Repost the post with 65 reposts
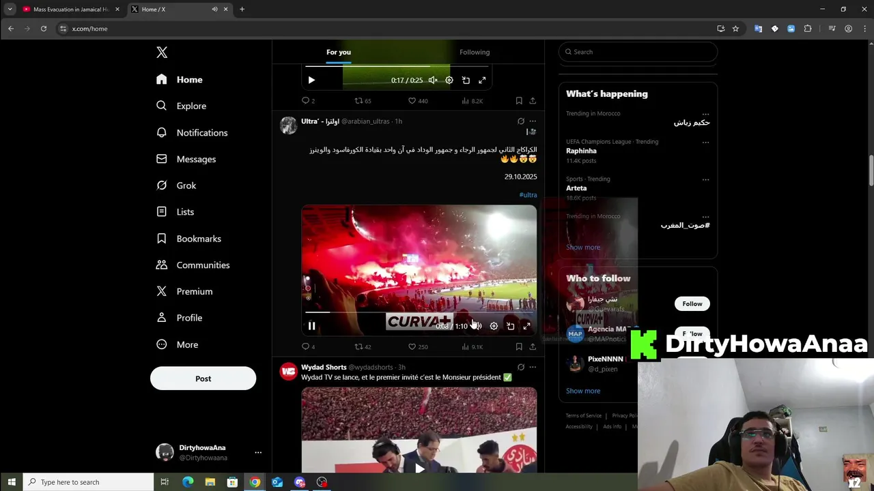This screenshot has width=874, height=491. 363,101
